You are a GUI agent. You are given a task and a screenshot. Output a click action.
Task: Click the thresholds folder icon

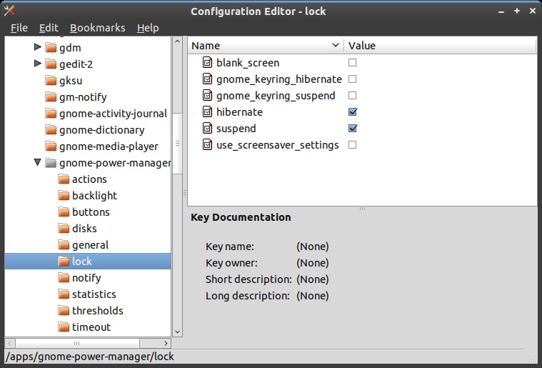(64, 311)
